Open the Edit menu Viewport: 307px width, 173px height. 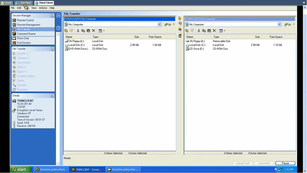tap(19, 8)
